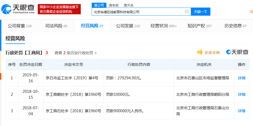The image size is (253, 126).
Task: Open 详情 for 罚款10000元 penalty row
Action: click(x=242, y=94)
